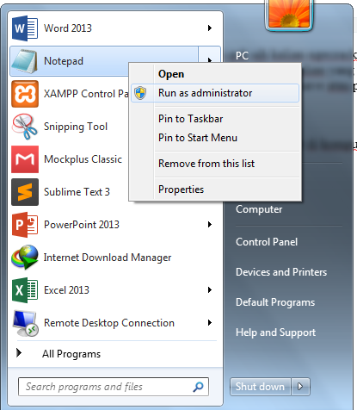Click the Shut down button
Image resolution: width=357 pixels, height=410 pixels.
tap(261, 387)
